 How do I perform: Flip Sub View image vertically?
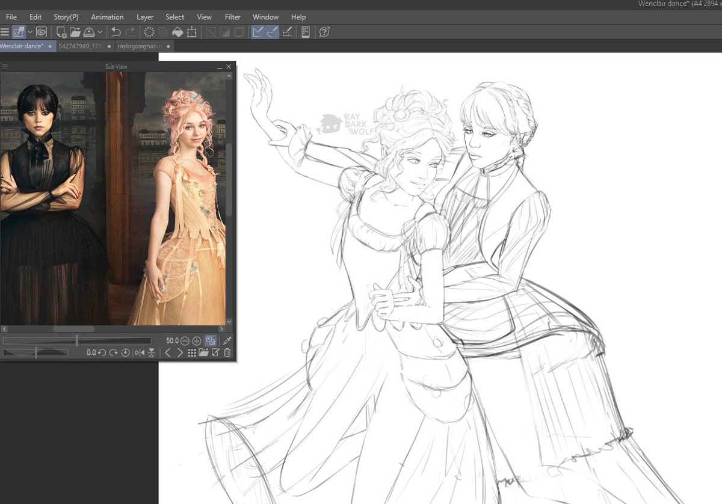[152, 352]
